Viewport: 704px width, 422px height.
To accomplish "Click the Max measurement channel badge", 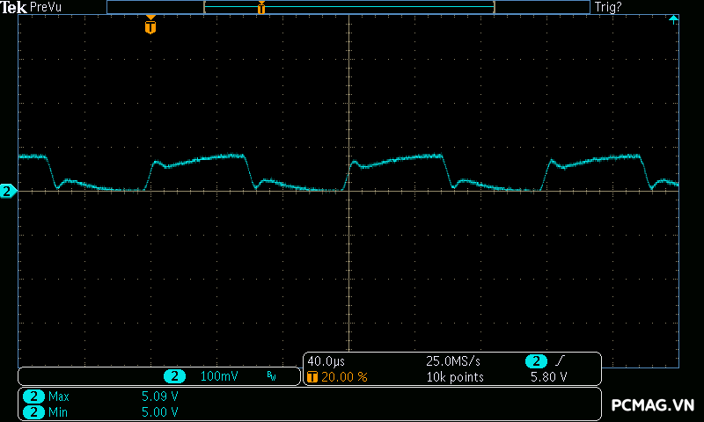I will click(x=33, y=397).
